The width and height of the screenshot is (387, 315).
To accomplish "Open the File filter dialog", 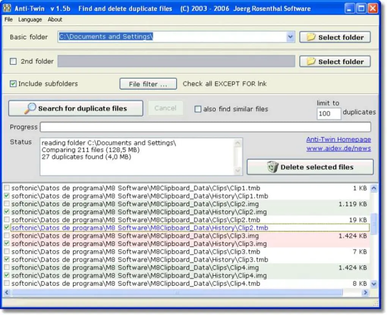I will click(148, 84).
